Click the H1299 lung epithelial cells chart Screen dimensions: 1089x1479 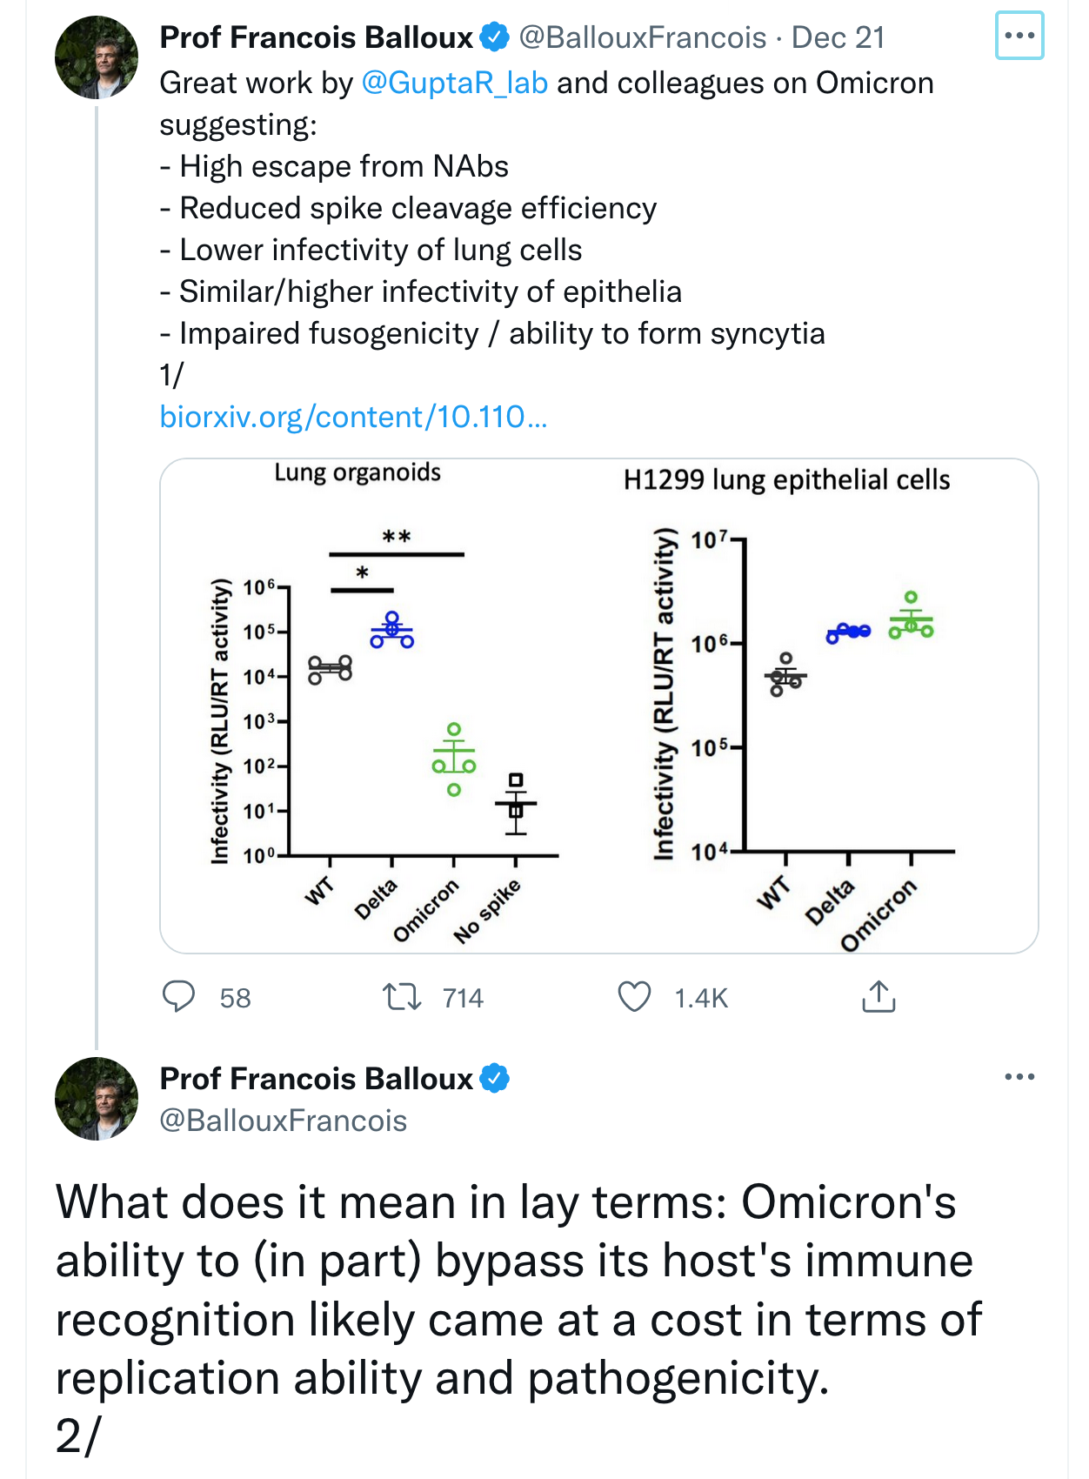pos(800,705)
